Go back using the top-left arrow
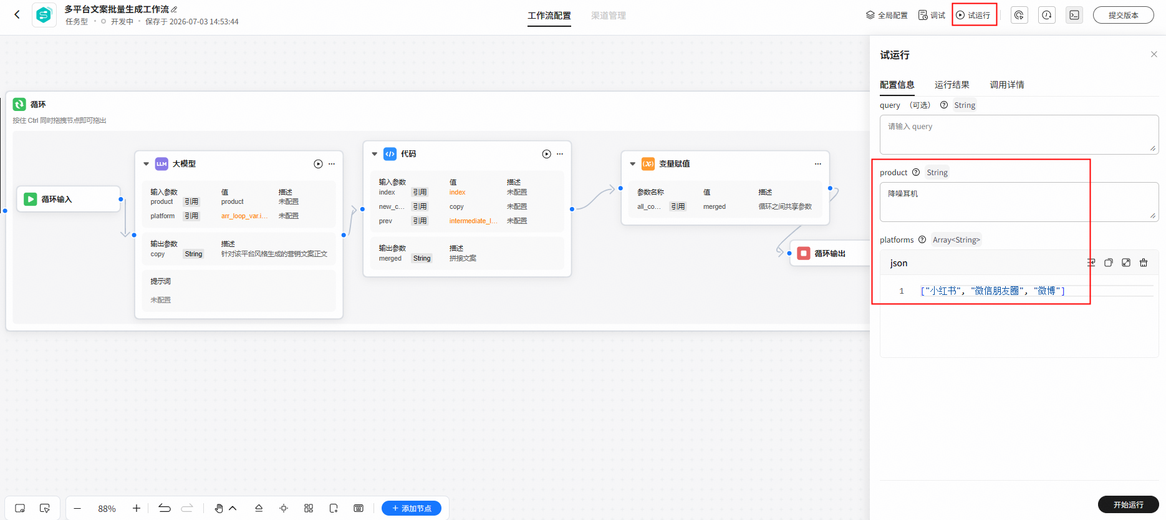The width and height of the screenshot is (1166, 520). [17, 14]
